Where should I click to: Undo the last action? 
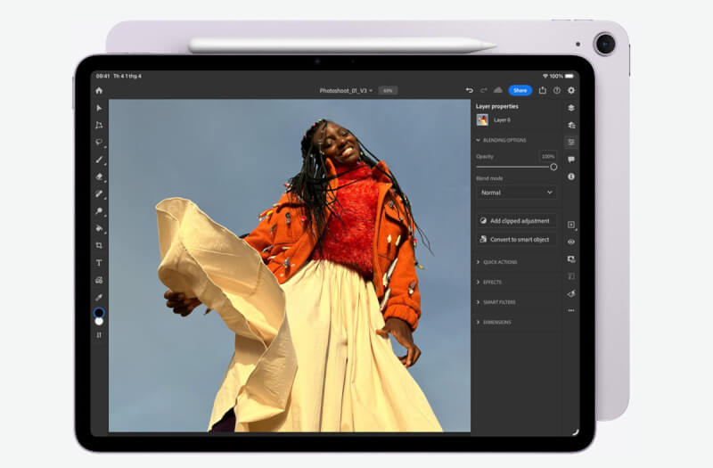tap(470, 90)
